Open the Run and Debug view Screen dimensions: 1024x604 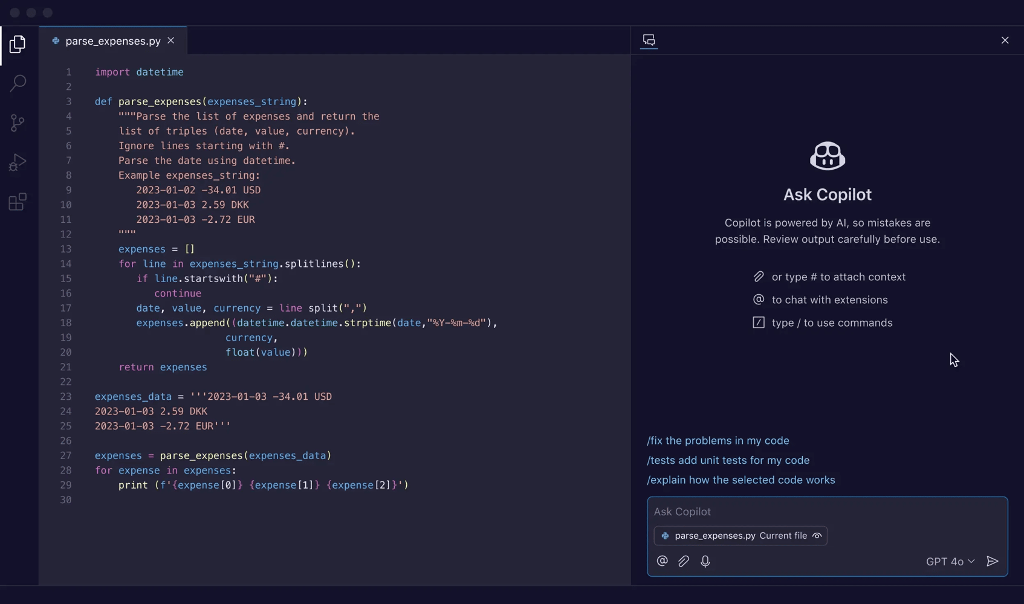18,162
